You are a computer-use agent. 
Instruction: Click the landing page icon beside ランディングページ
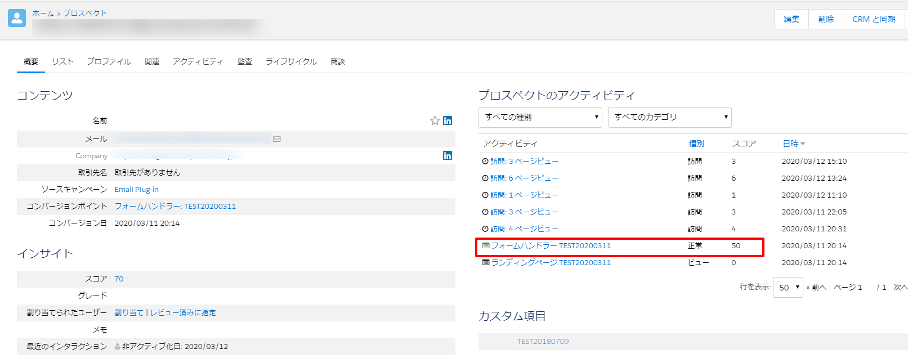tap(485, 263)
